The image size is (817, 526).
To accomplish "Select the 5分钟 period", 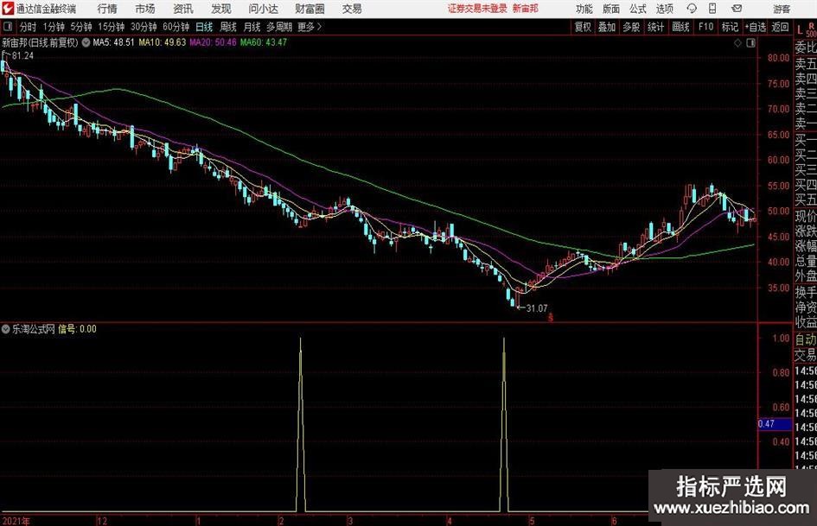I will coord(80,27).
